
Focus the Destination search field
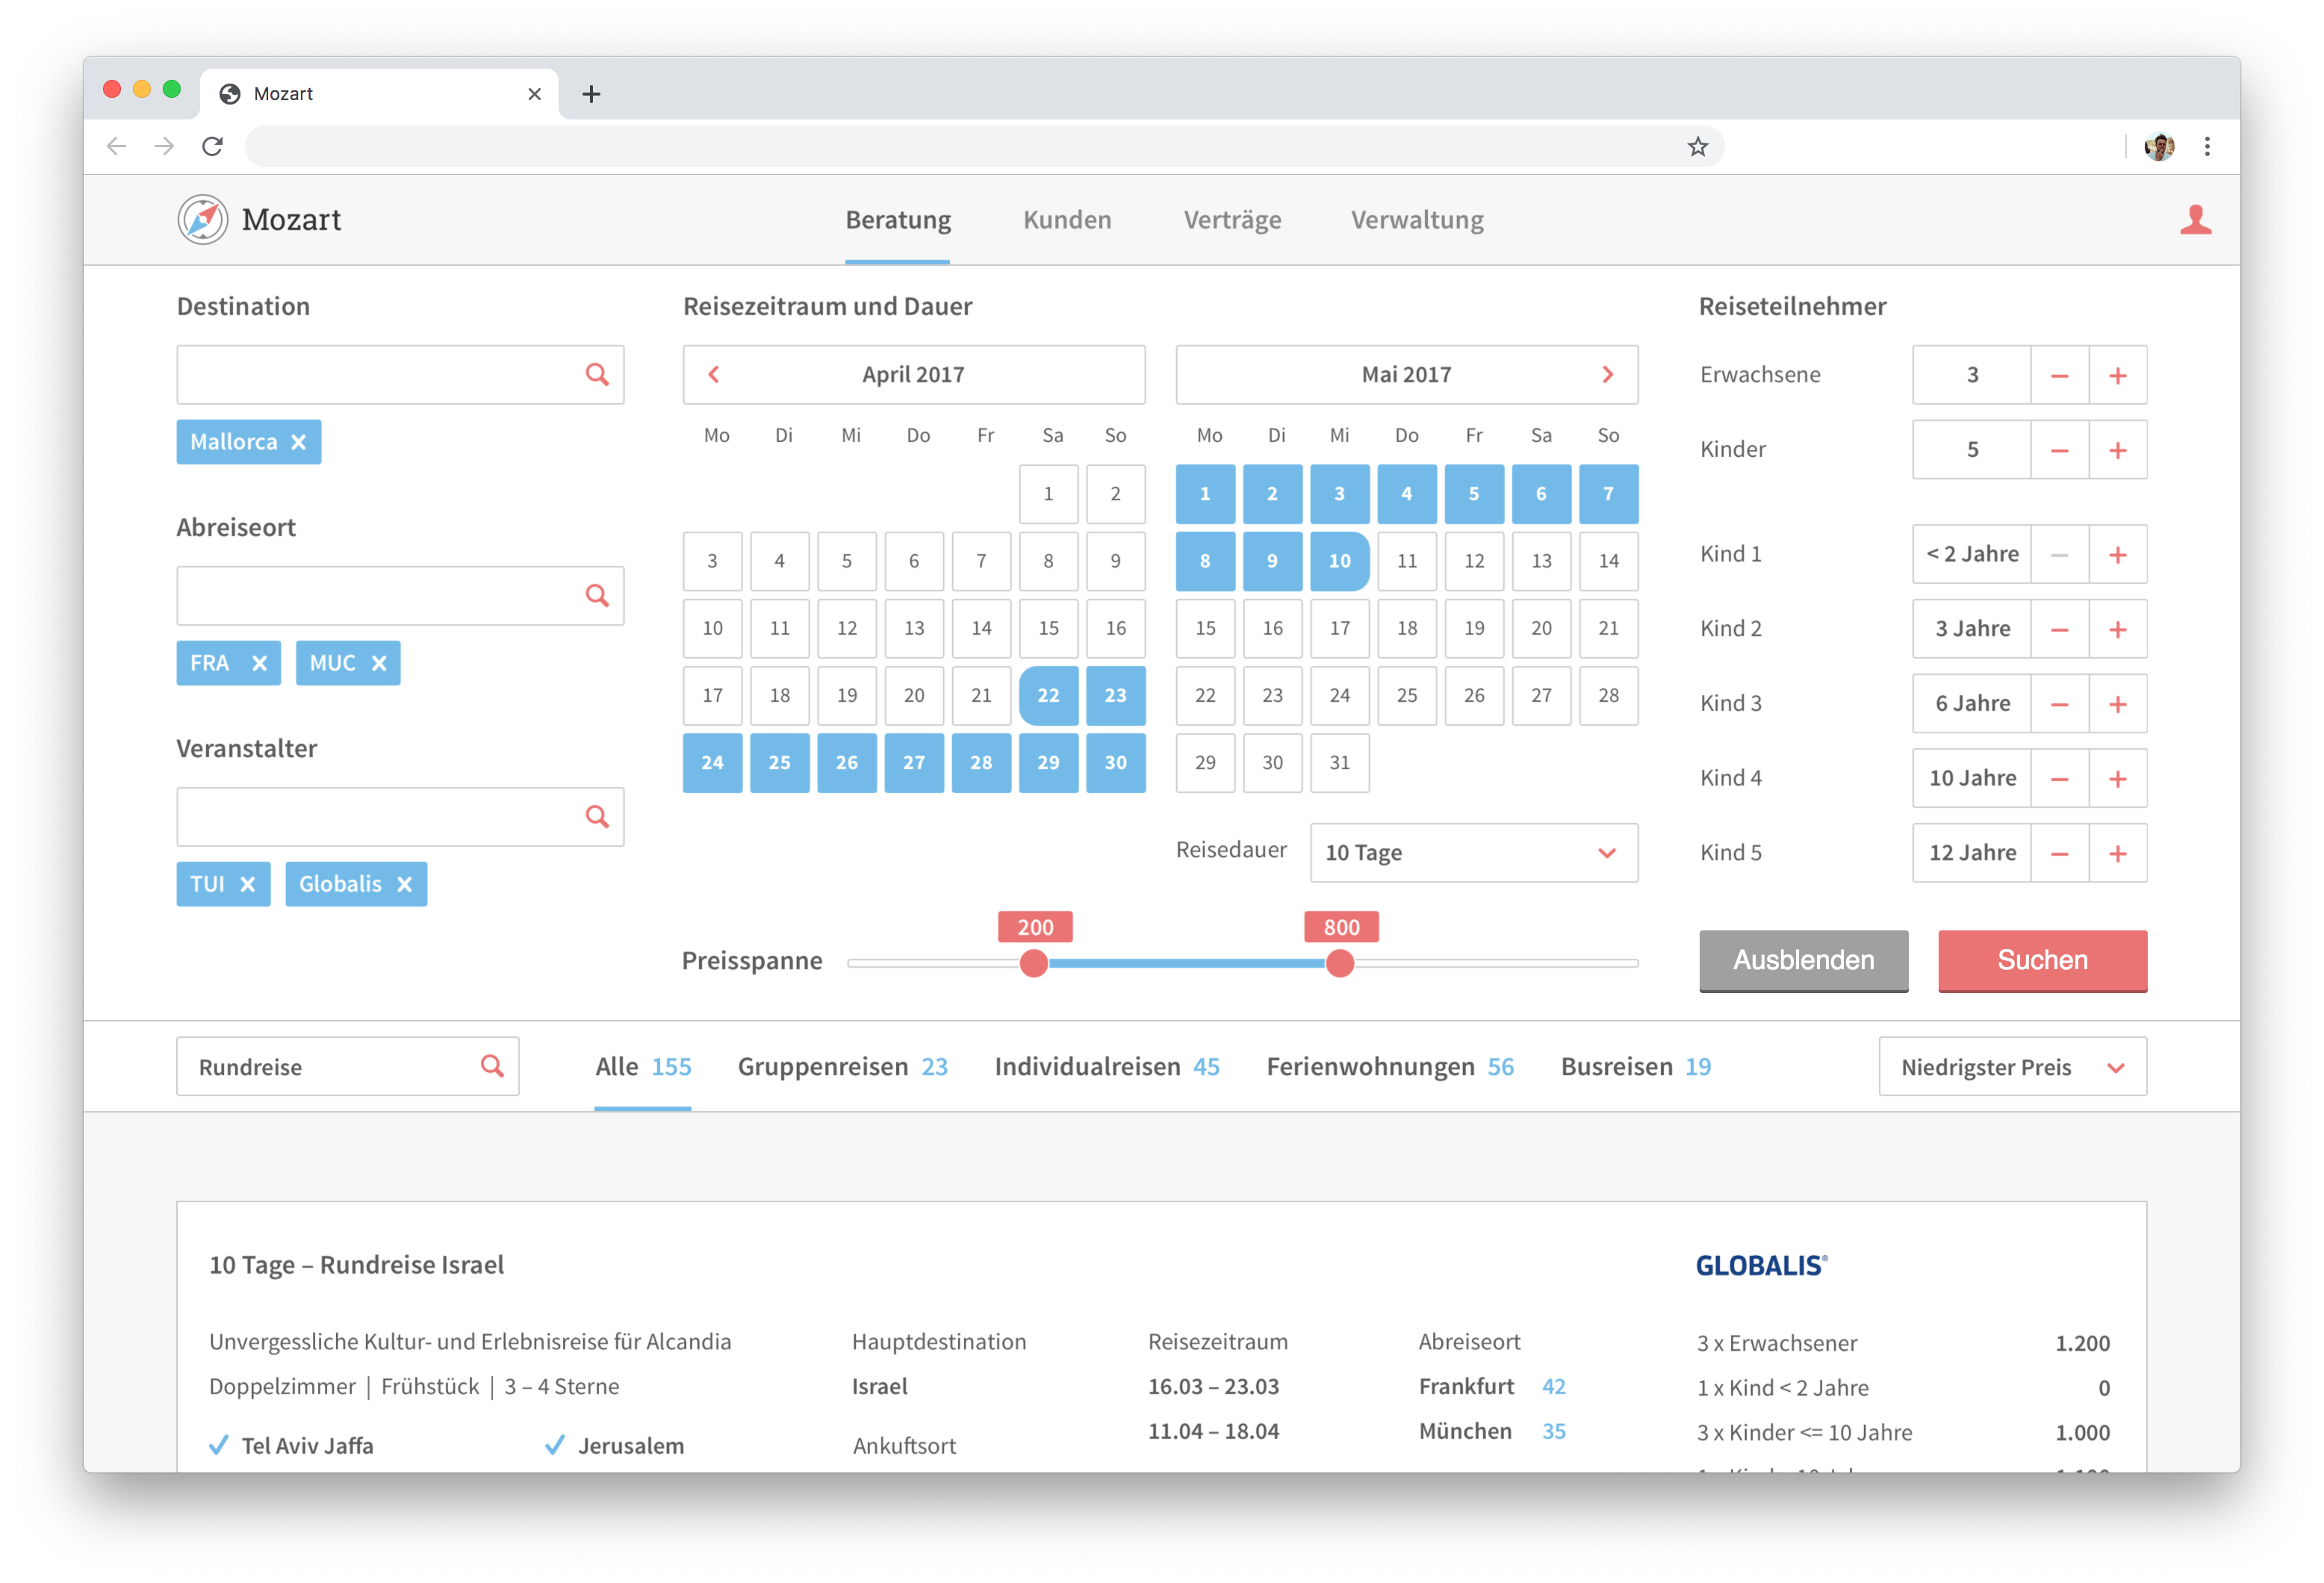pyautogui.click(x=400, y=375)
